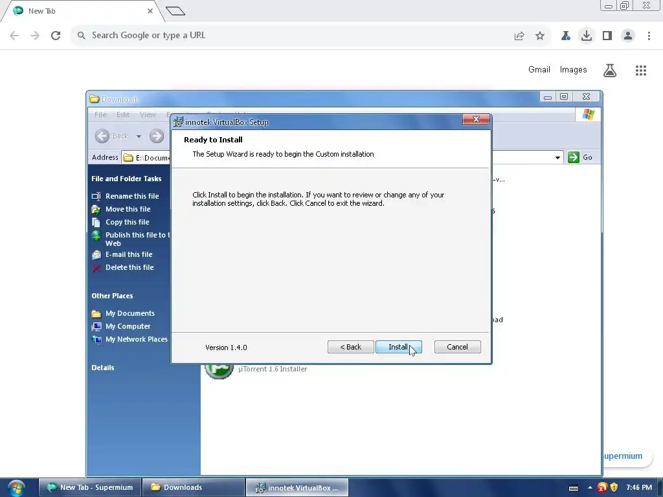Screen dimensions: 663x497
Task: Select the New Tab browser tab
Action: 82,11
